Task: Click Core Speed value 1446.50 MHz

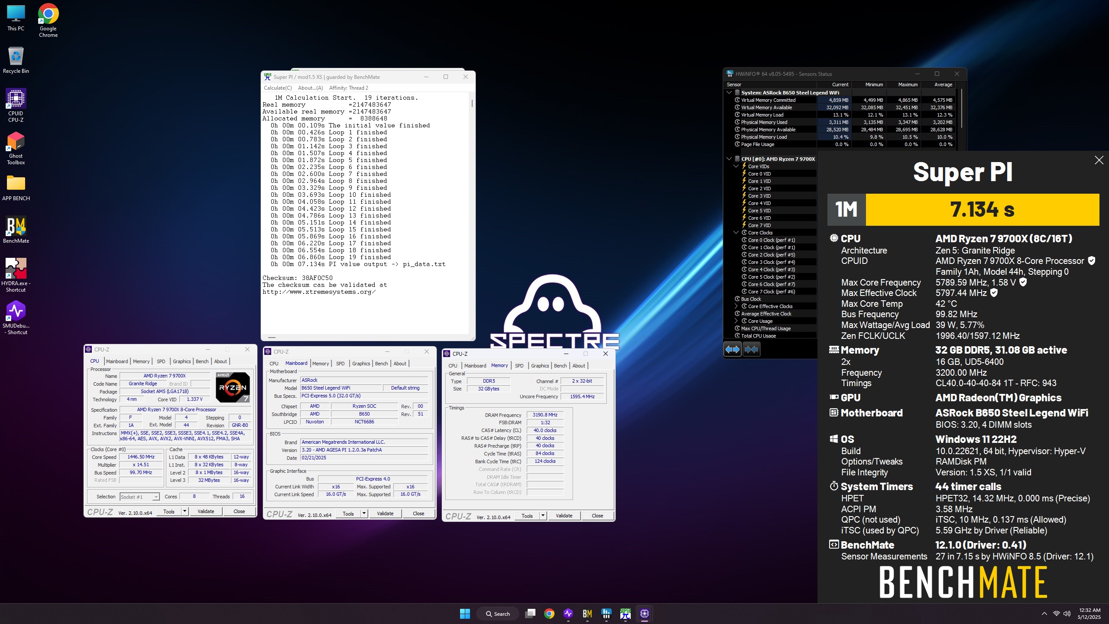Action: (x=141, y=457)
